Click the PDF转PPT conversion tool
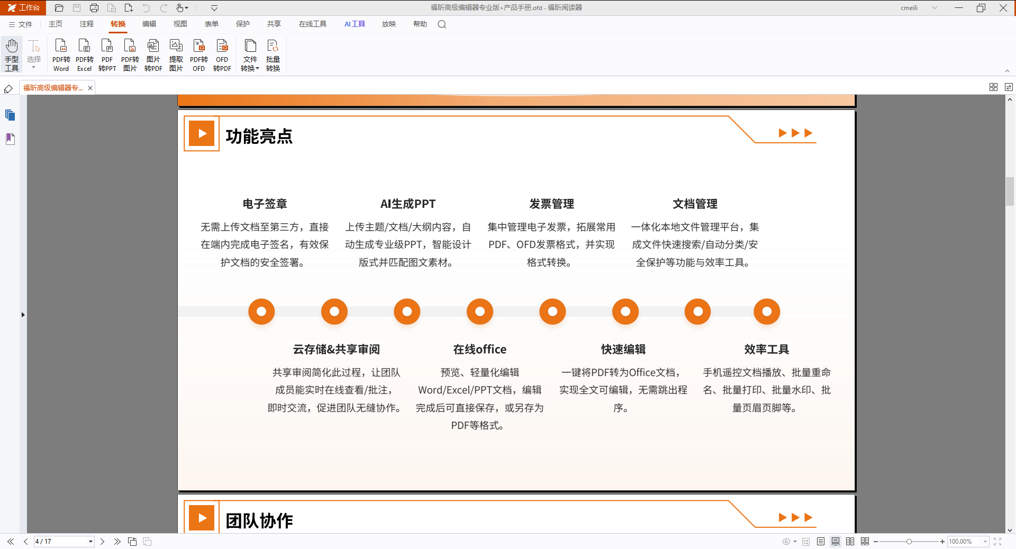Viewport: 1016px width, 549px height. (x=107, y=55)
